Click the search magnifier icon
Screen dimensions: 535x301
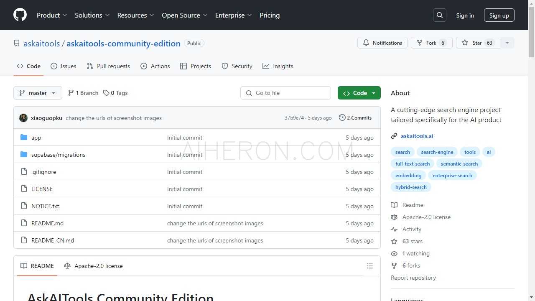(x=440, y=15)
